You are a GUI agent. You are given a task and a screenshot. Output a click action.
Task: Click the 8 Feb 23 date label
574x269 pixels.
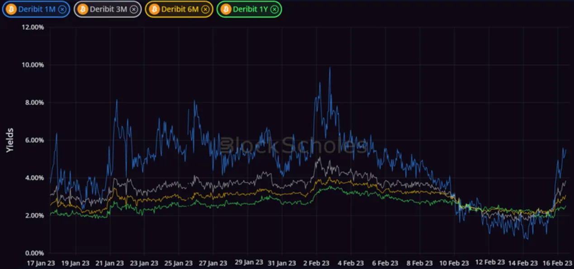[x=420, y=263]
